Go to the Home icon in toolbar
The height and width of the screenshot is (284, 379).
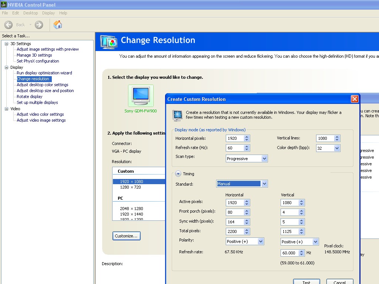pos(58,25)
